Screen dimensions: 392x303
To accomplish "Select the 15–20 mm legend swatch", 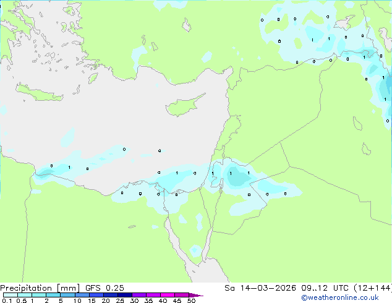I will 96,295.
